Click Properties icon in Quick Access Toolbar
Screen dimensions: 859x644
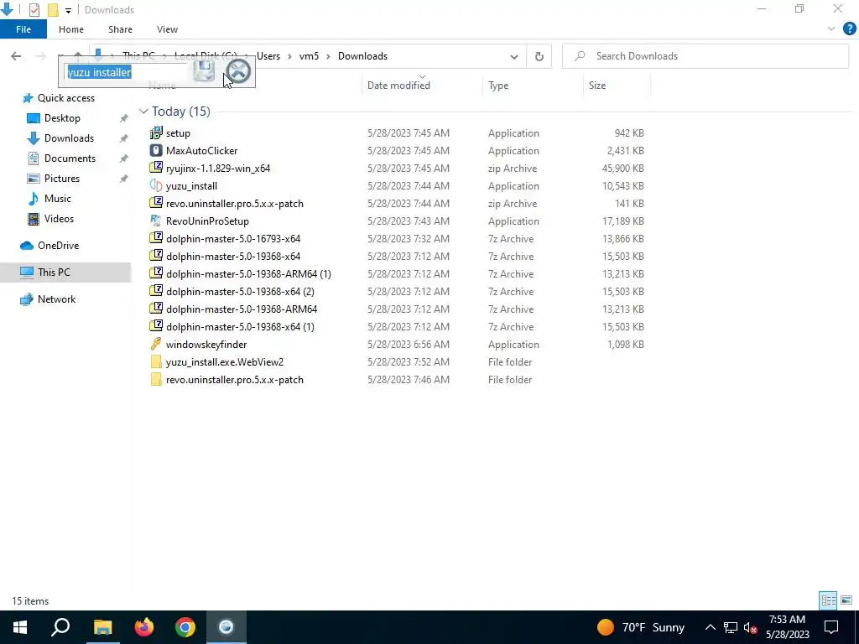click(x=34, y=10)
